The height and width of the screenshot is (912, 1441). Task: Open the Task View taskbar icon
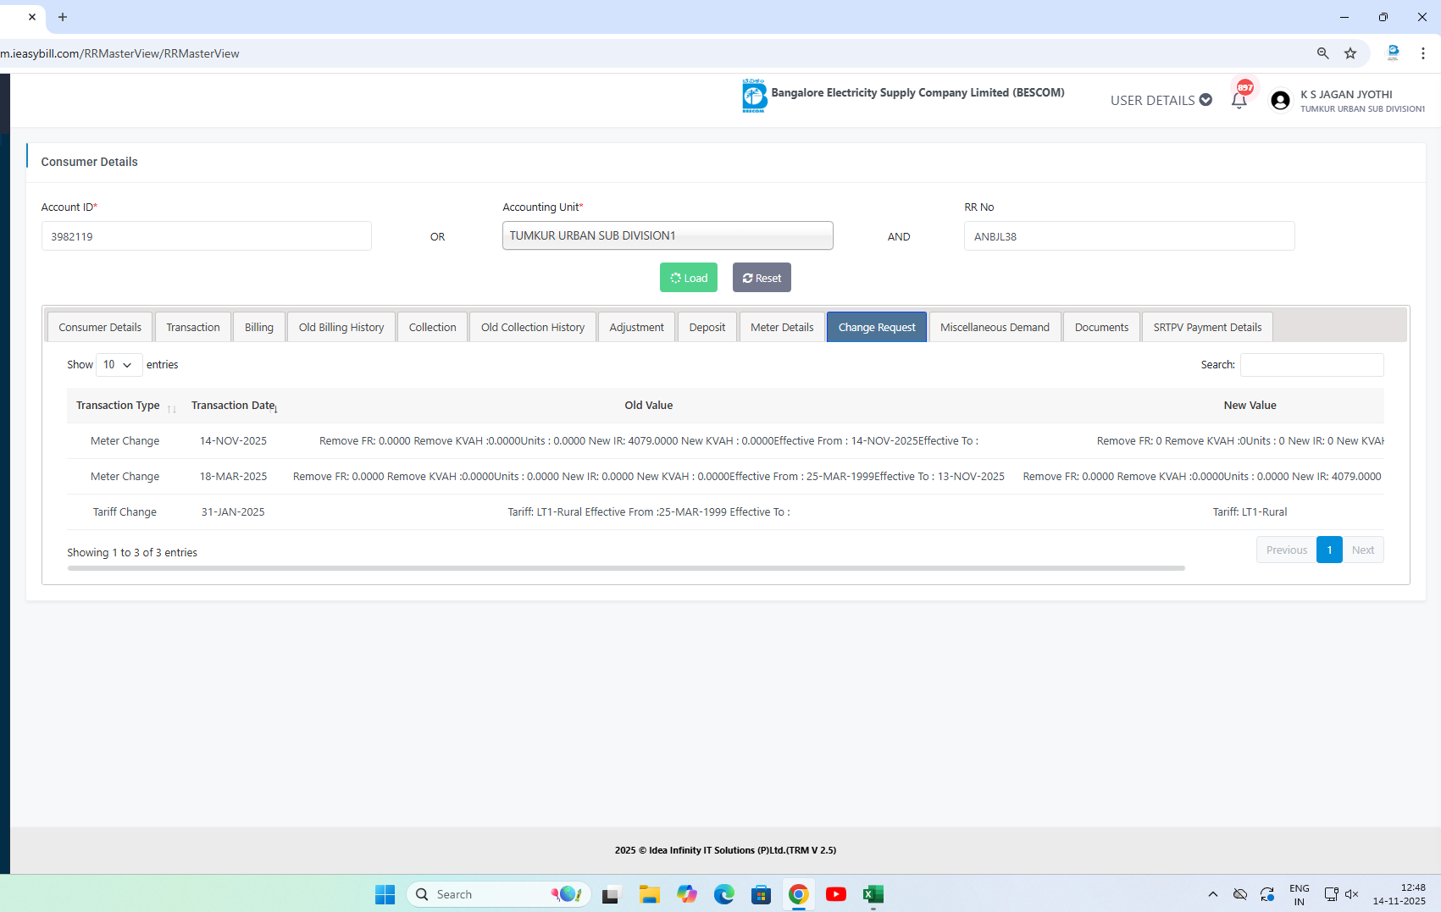pyautogui.click(x=611, y=894)
